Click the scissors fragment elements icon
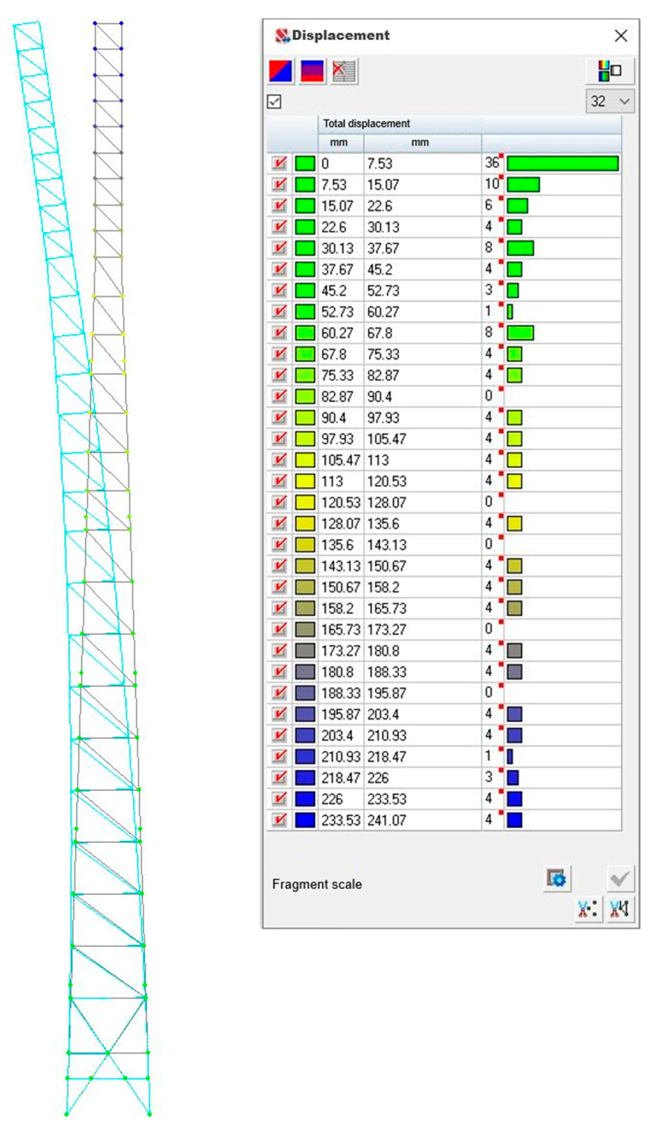Image resolution: width=652 pixels, height=1130 pixels. click(620, 908)
